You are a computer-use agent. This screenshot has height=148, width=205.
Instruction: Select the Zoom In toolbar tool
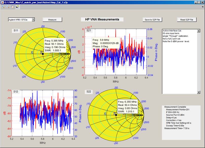[3, 7]
